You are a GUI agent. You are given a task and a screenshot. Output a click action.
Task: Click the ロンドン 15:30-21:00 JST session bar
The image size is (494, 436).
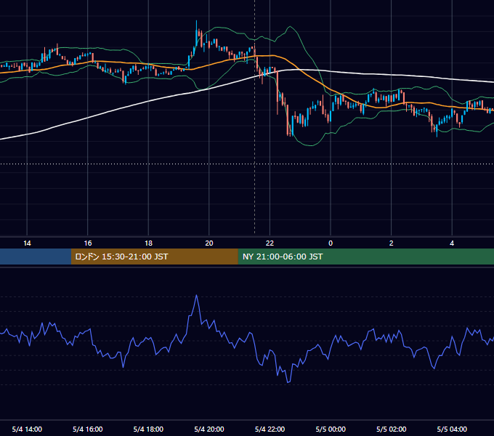(154, 257)
